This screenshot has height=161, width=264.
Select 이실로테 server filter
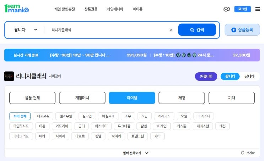click(x=108, y=116)
